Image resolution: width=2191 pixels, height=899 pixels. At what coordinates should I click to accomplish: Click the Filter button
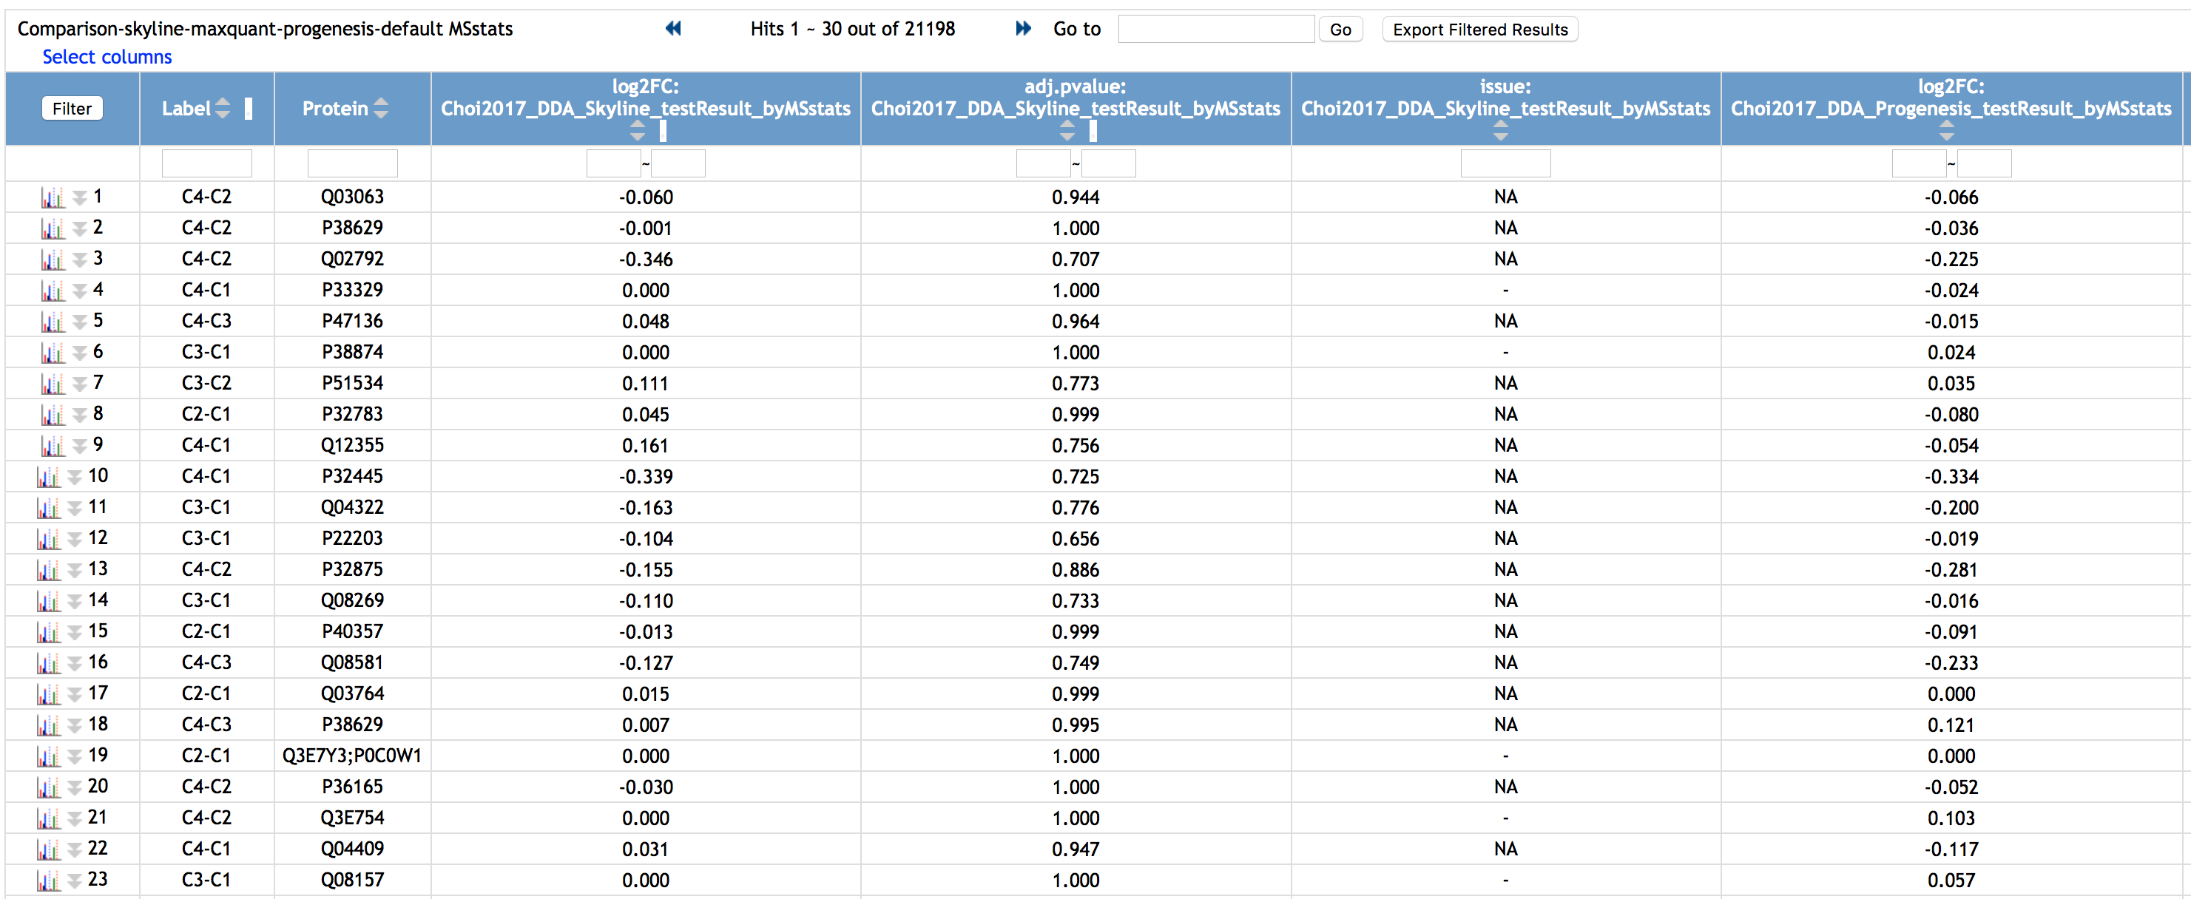(72, 109)
